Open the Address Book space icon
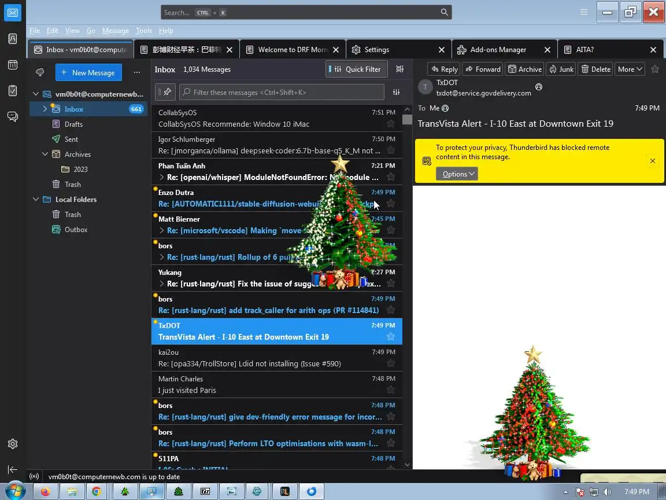Screen dimensions: 666x500 (x=13, y=39)
